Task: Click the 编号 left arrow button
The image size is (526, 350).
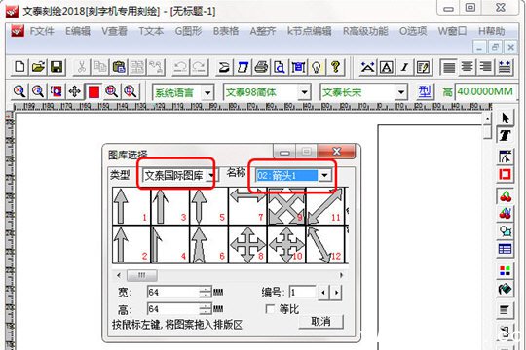Action: coord(322,293)
